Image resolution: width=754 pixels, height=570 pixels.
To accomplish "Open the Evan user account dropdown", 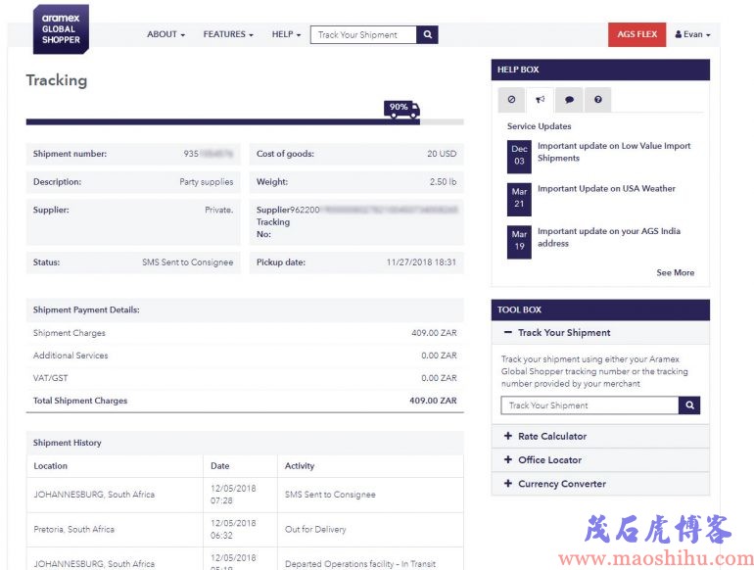I will click(x=692, y=34).
